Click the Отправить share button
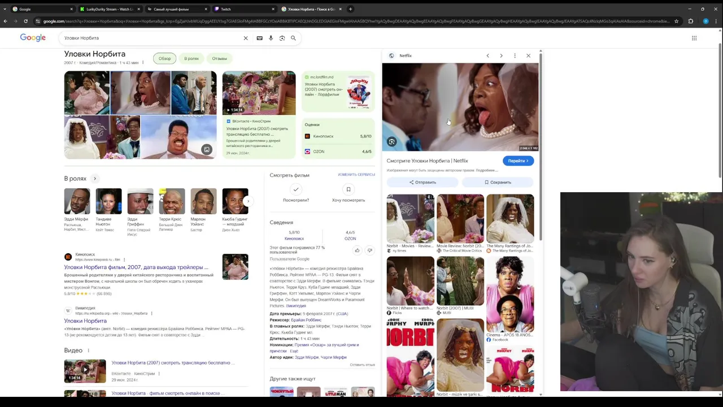This screenshot has height=407, width=723. (423, 182)
